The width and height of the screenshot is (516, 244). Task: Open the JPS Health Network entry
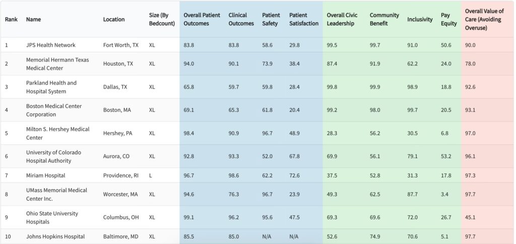point(51,45)
